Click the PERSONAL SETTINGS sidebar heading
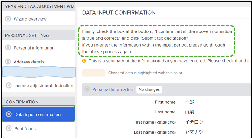Image resolution: width=252 pixels, height=139 pixels. click(x=27, y=35)
